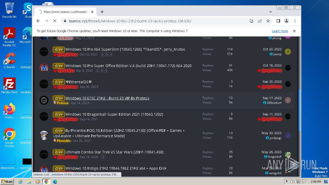Click the system clock showing 2:58 PM
Screen dimensions: 329x185
(316, 182)
